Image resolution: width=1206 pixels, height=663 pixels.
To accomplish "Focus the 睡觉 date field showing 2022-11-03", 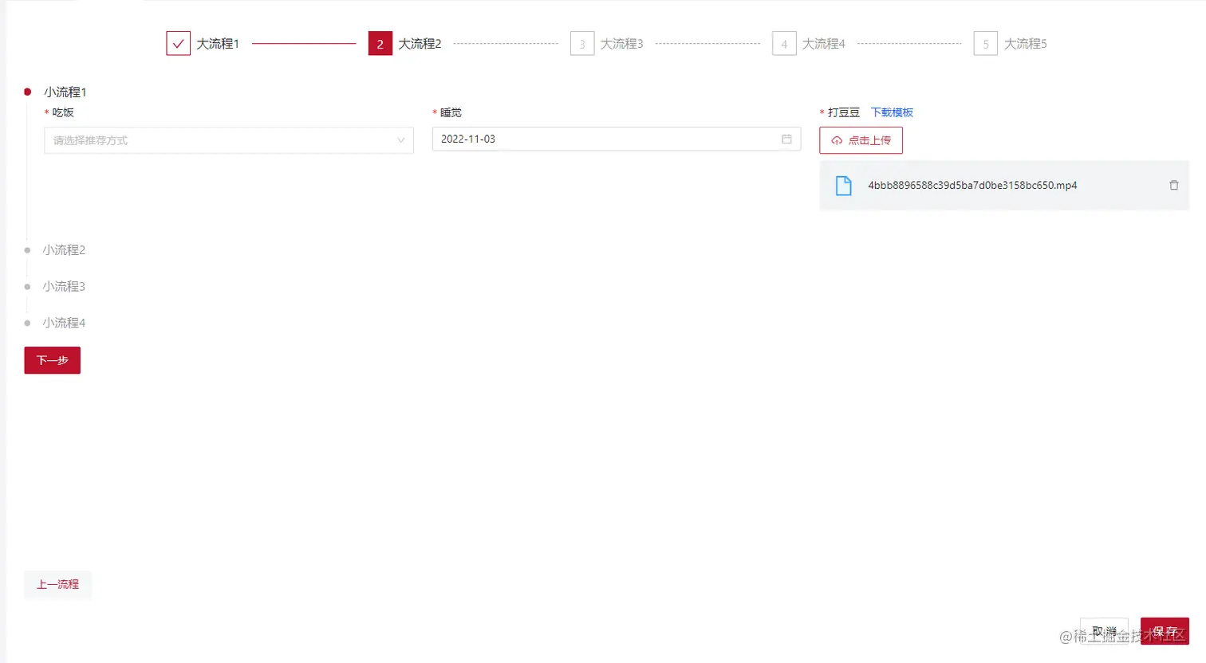I will click(x=617, y=139).
